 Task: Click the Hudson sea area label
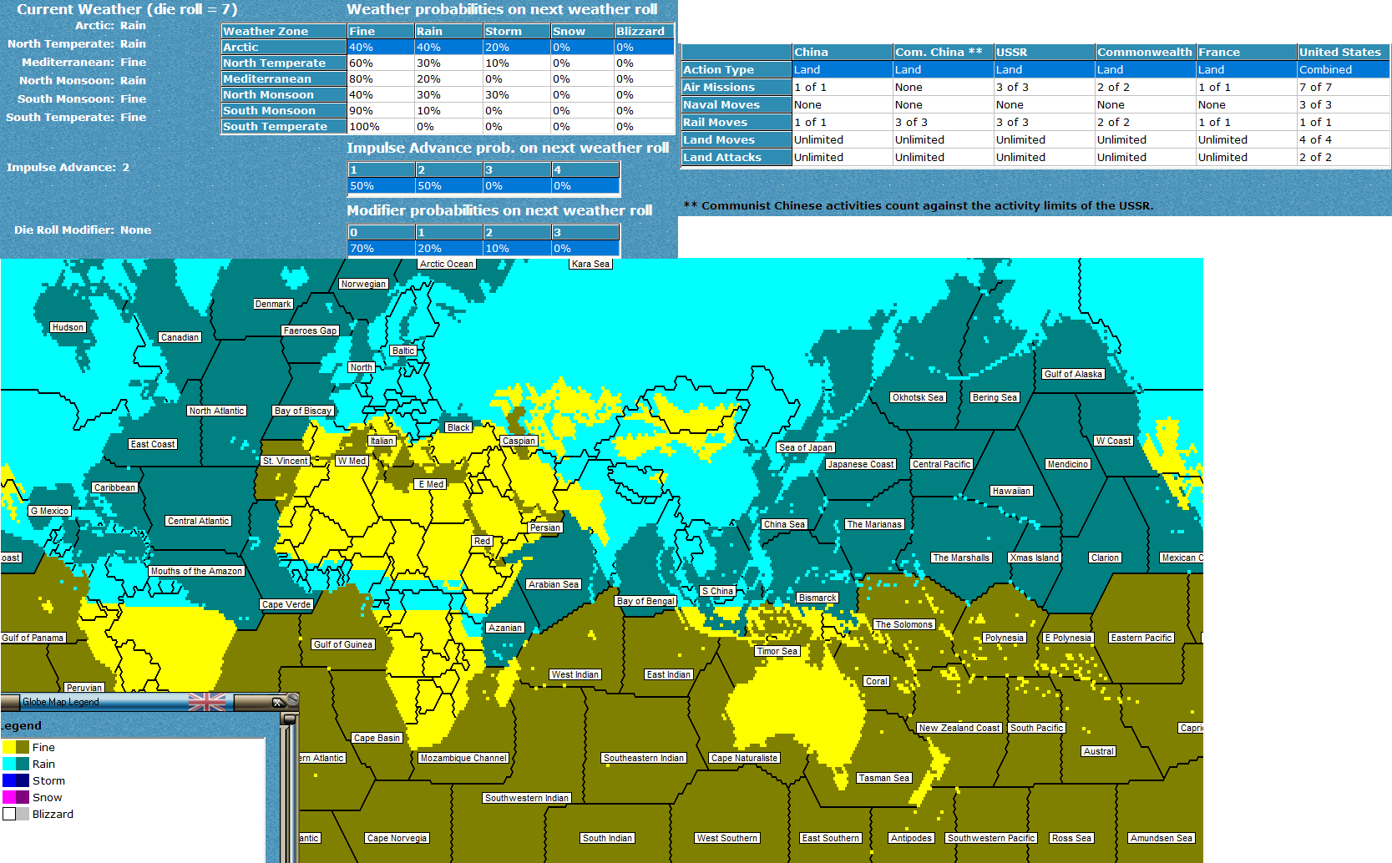[x=68, y=327]
